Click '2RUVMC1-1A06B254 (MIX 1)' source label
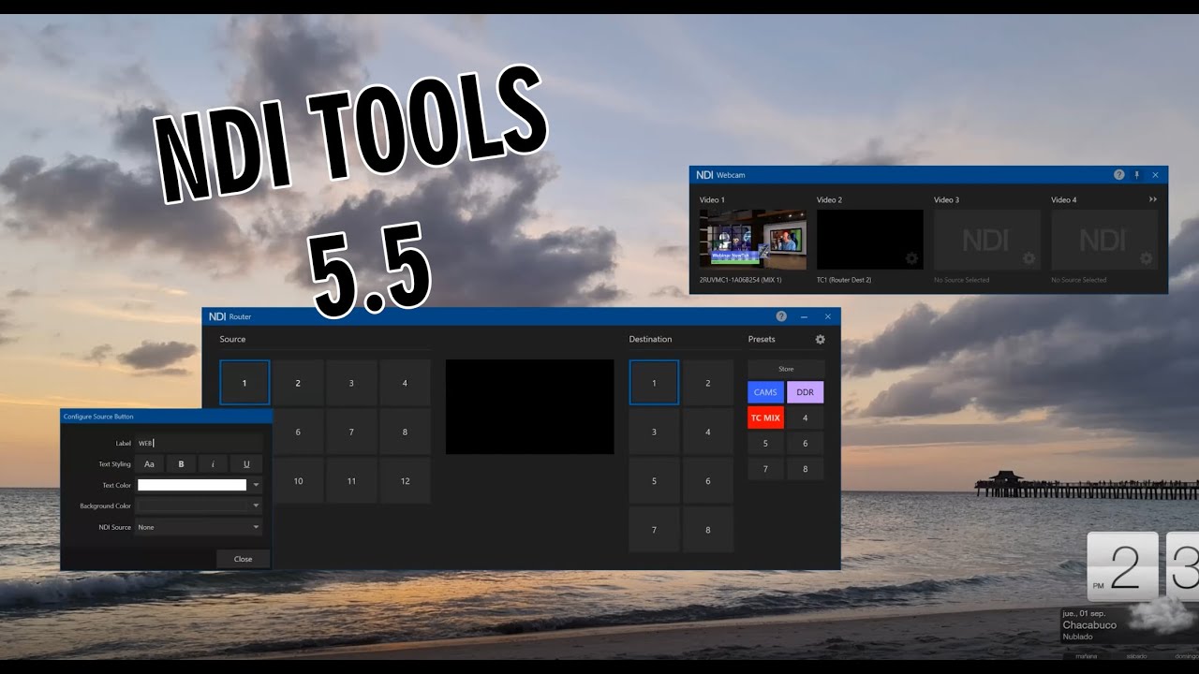Viewport: 1199px width, 674px height. [x=740, y=280]
